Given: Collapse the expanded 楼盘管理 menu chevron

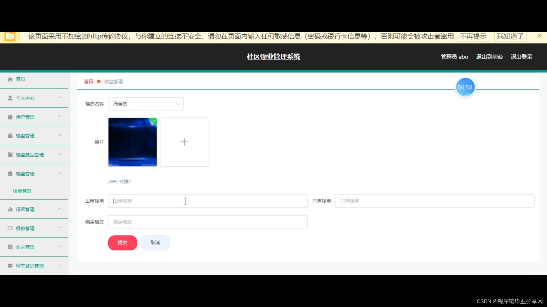Looking at the screenshot, I should (60, 174).
